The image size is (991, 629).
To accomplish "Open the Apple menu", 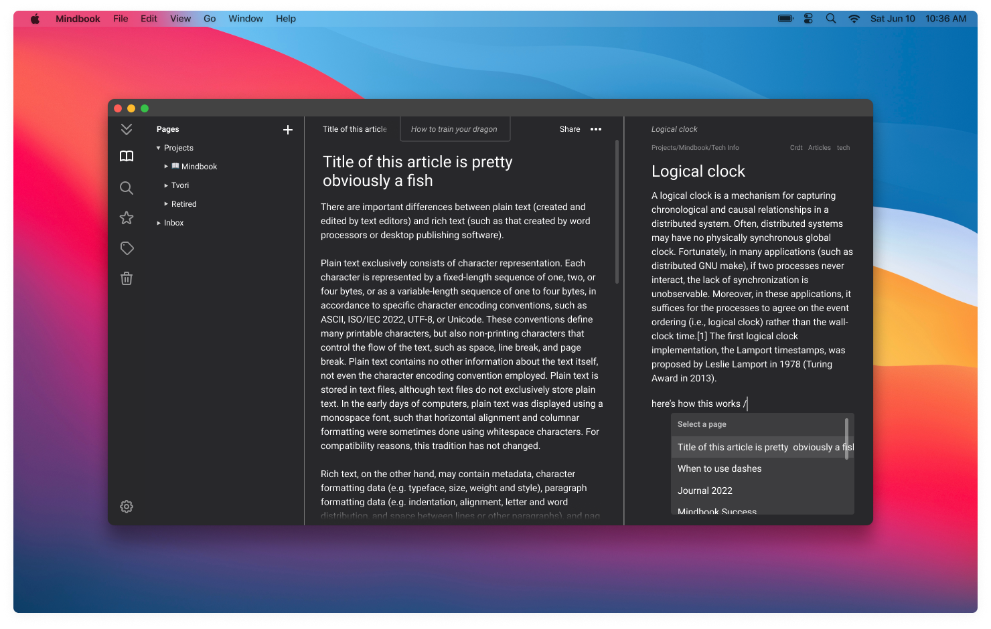I will 35,19.
